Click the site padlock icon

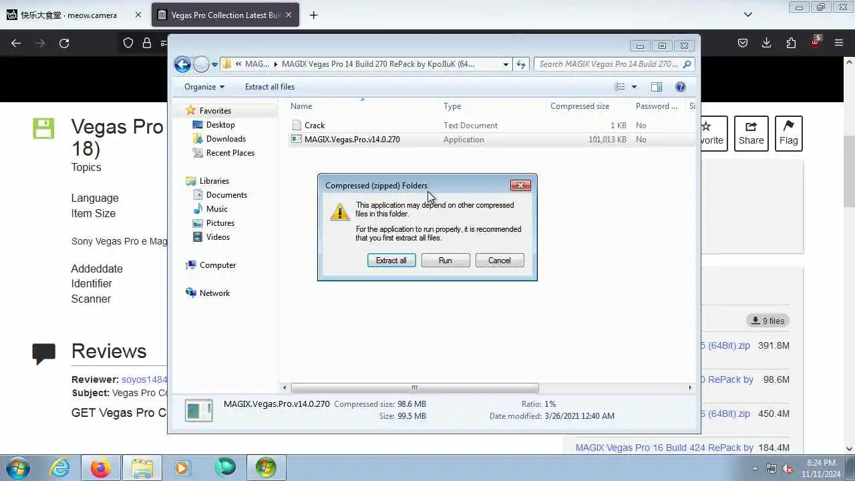[147, 43]
